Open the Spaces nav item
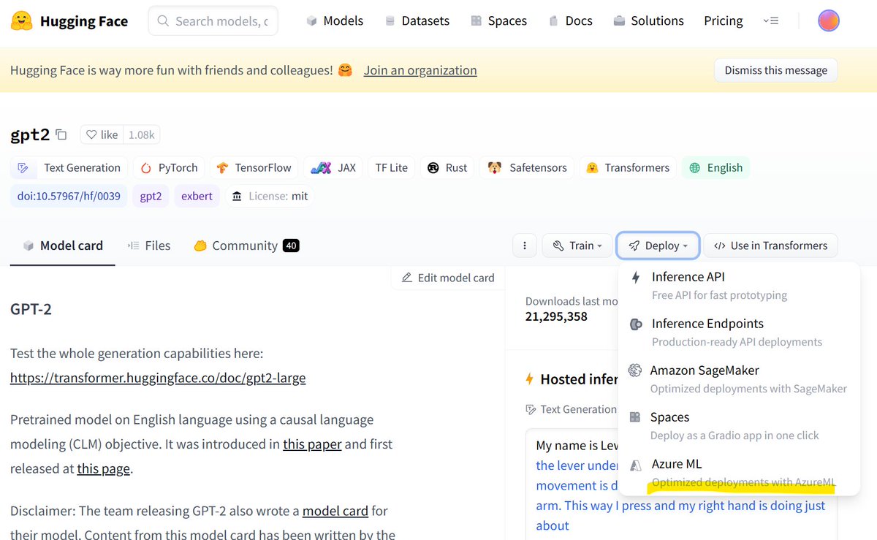The image size is (877, 540). tap(498, 20)
